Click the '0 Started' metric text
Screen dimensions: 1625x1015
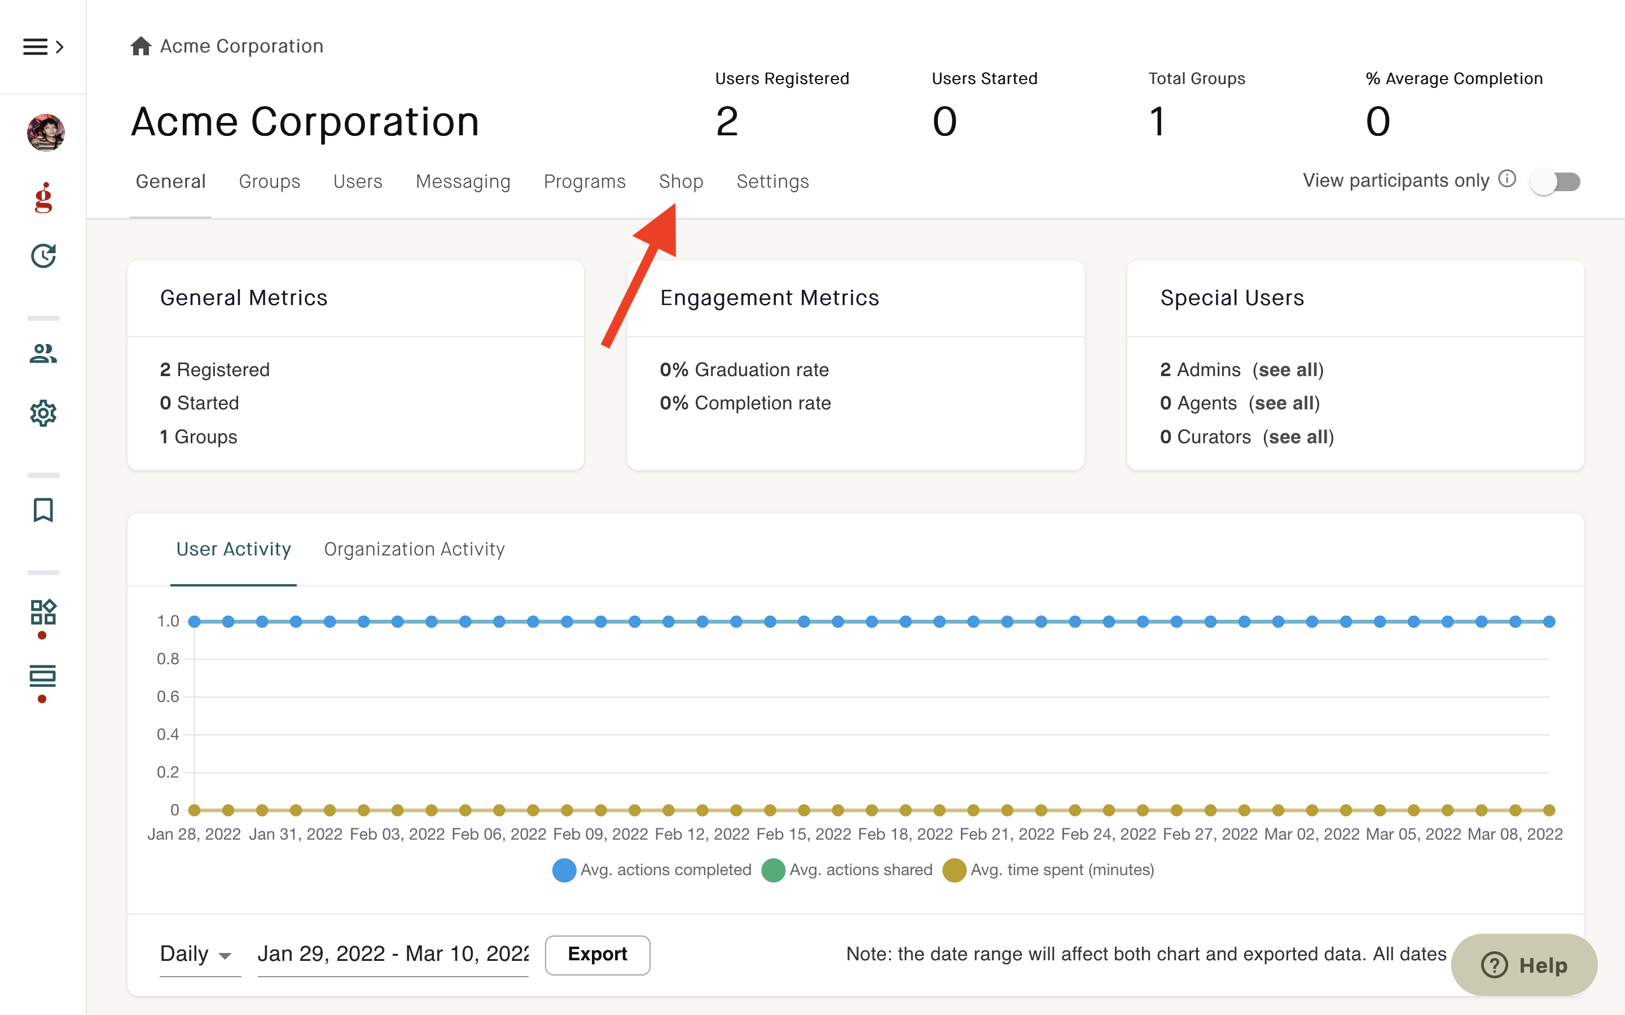[x=199, y=403]
